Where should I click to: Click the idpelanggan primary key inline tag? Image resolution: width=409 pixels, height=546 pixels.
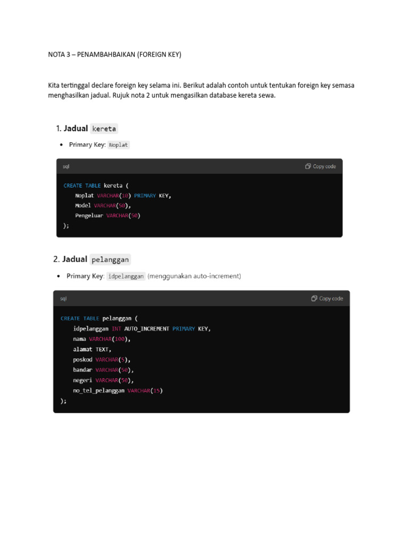pyautogui.click(x=126, y=276)
